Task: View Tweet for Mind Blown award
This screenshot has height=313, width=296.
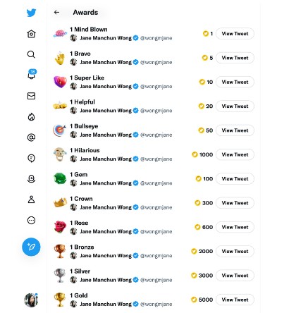Action: click(x=235, y=34)
